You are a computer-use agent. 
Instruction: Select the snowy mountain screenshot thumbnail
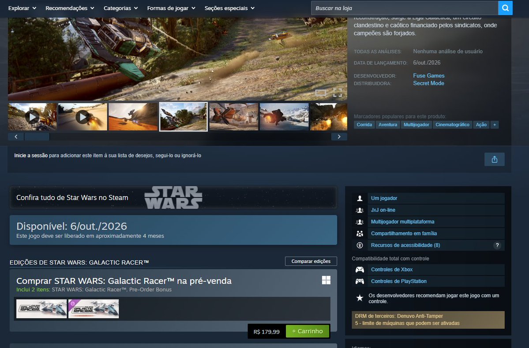point(284,117)
